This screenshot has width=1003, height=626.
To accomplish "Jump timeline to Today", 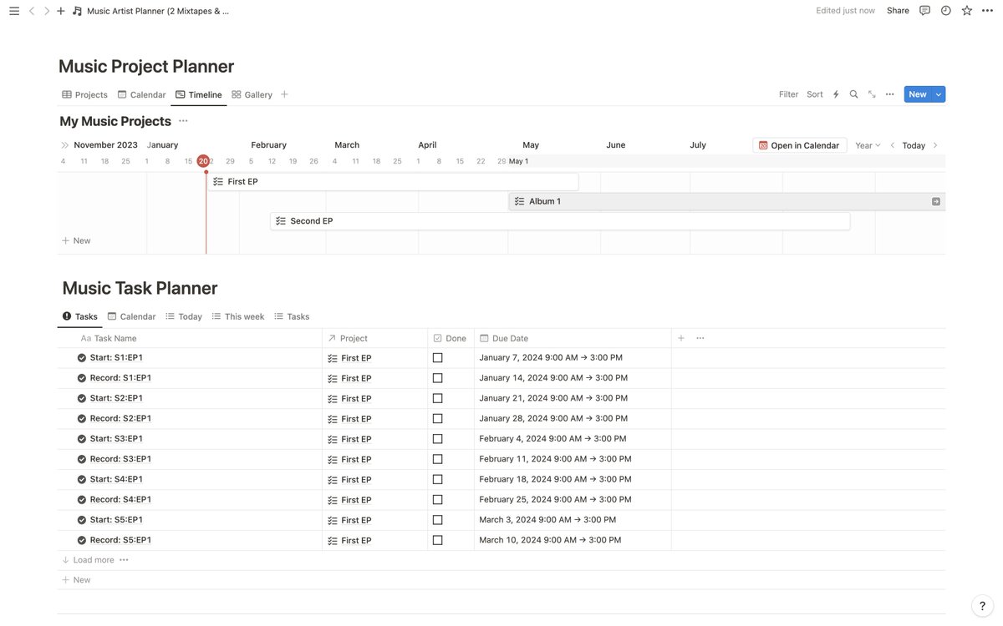I will point(914,145).
